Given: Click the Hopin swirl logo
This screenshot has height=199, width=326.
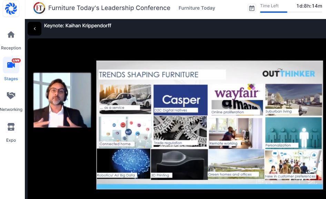Looking at the screenshot, I should tap(11, 9).
